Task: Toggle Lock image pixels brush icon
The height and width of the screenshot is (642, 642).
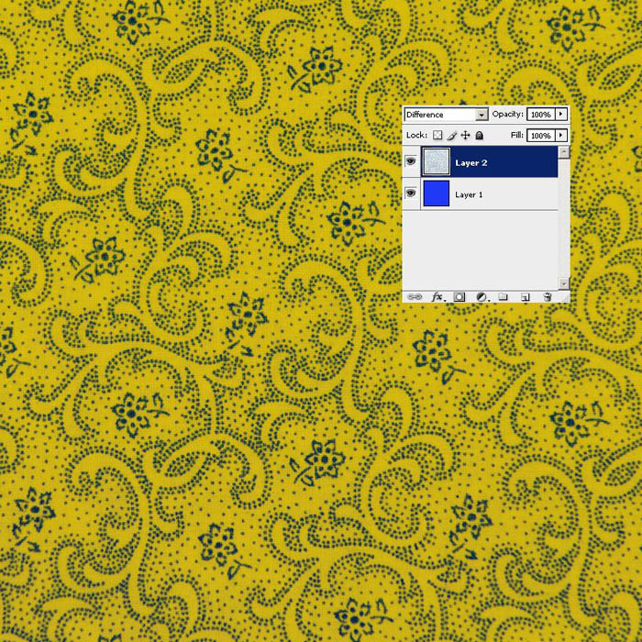Action: pyautogui.click(x=452, y=135)
